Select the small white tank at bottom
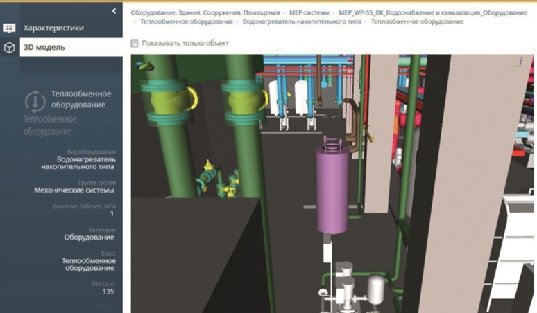The width and height of the screenshot is (537, 313). point(375,289)
